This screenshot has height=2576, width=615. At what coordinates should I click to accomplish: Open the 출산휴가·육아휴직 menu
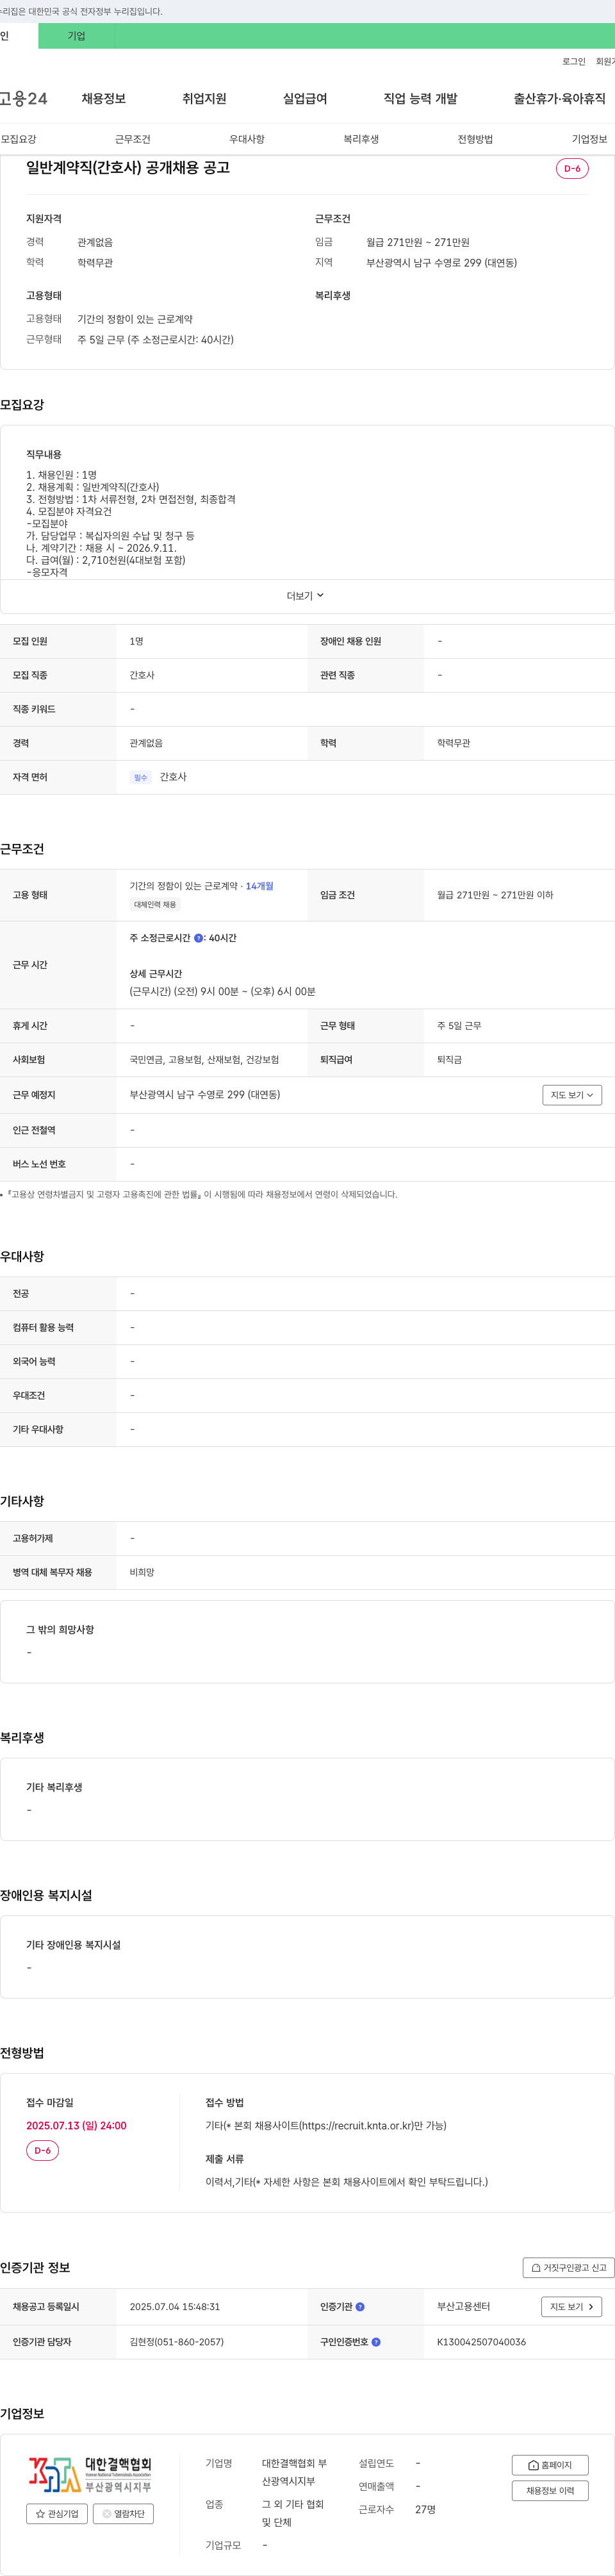click(559, 99)
